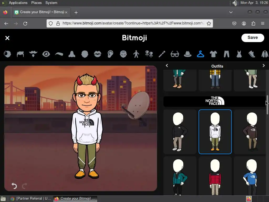Go to next category with right chevron
Viewport: 269px width, 202px height.
(x=263, y=65)
